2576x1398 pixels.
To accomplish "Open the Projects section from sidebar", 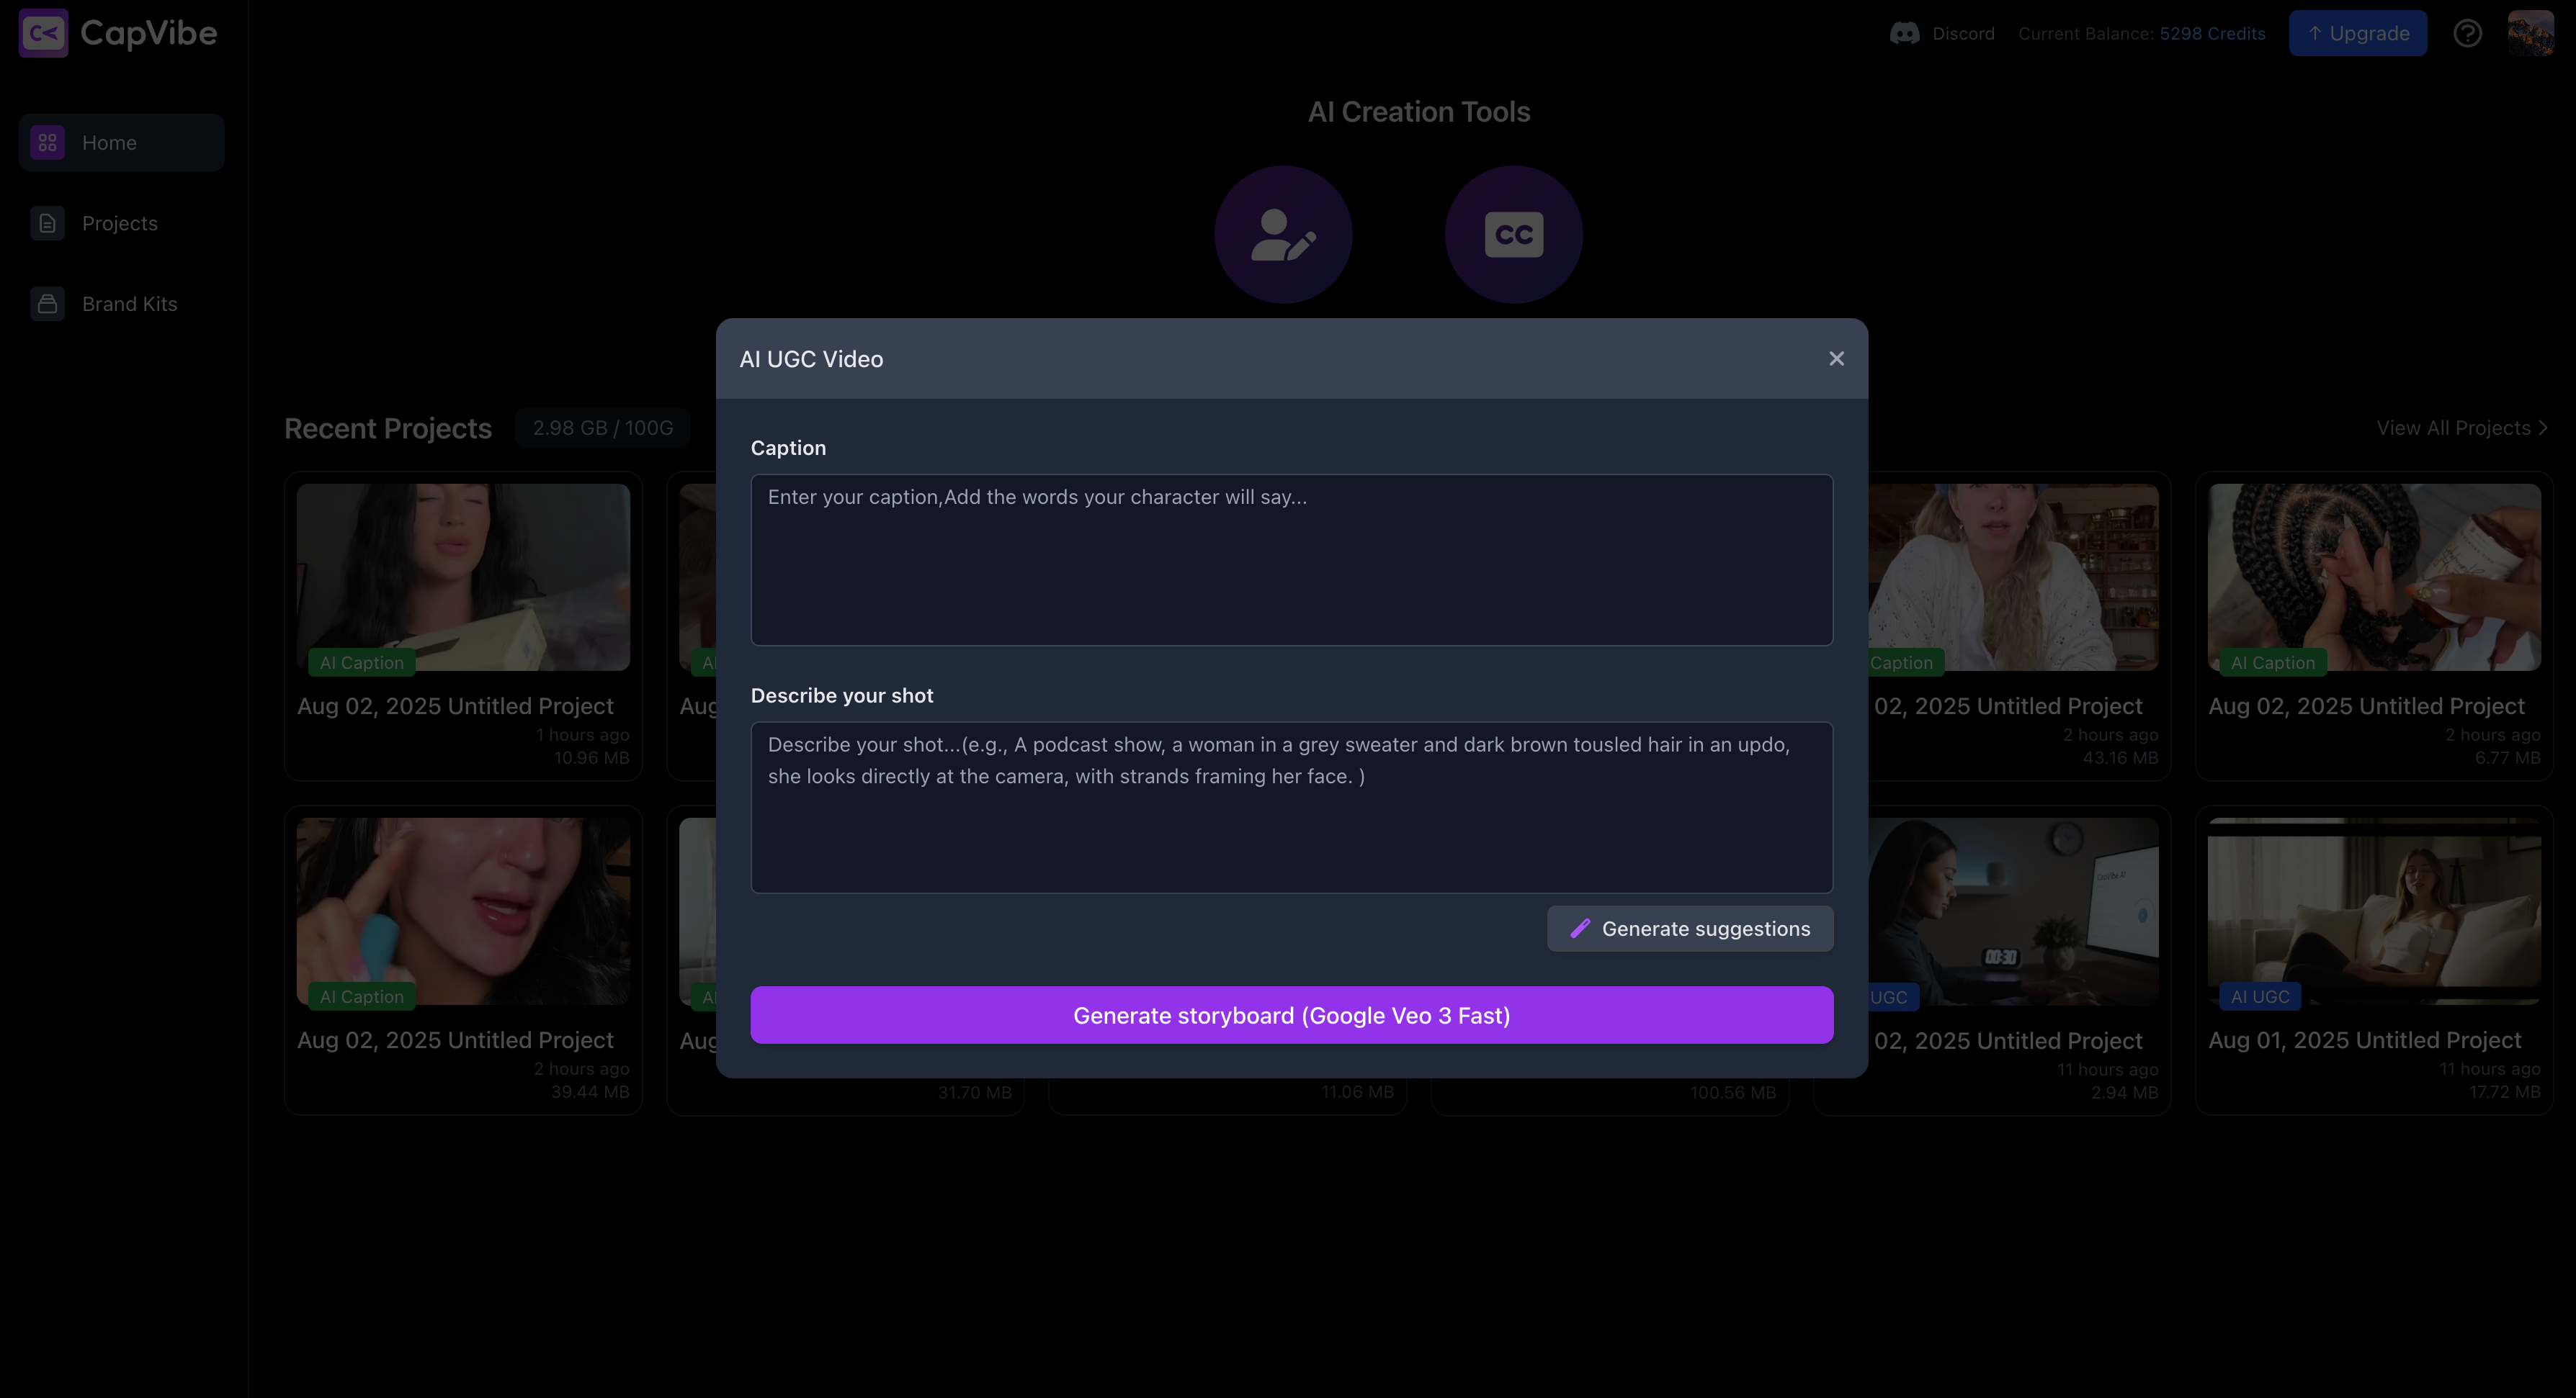I will pos(119,223).
